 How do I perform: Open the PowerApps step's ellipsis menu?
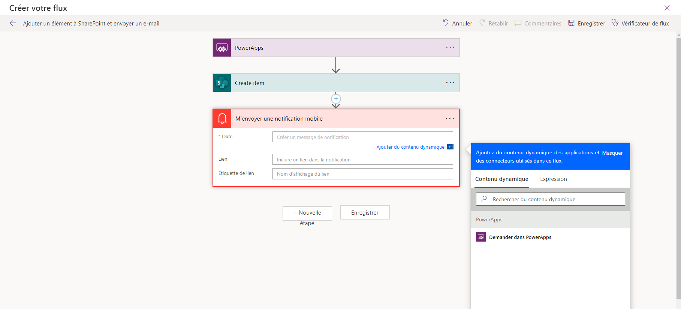pyautogui.click(x=450, y=48)
